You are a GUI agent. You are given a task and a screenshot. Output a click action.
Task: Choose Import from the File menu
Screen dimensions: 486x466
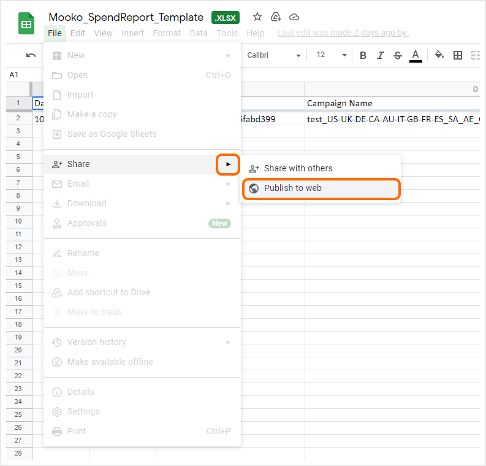pyautogui.click(x=142, y=95)
